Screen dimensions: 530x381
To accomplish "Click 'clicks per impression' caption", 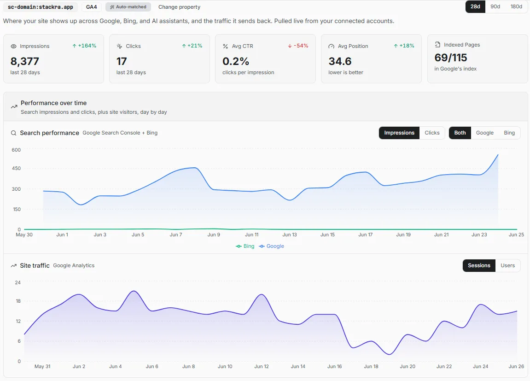I will (248, 72).
